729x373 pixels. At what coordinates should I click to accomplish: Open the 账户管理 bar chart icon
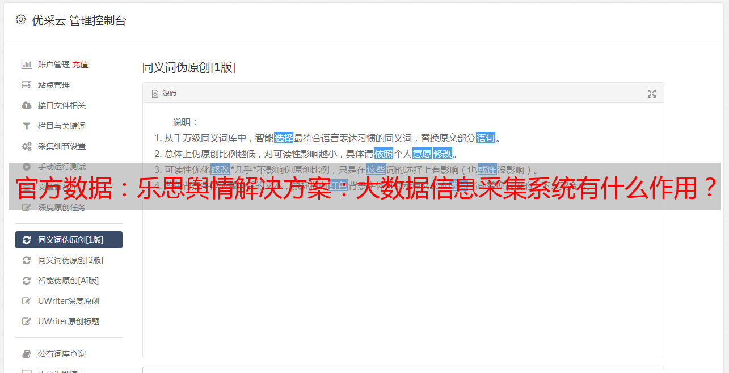point(26,65)
